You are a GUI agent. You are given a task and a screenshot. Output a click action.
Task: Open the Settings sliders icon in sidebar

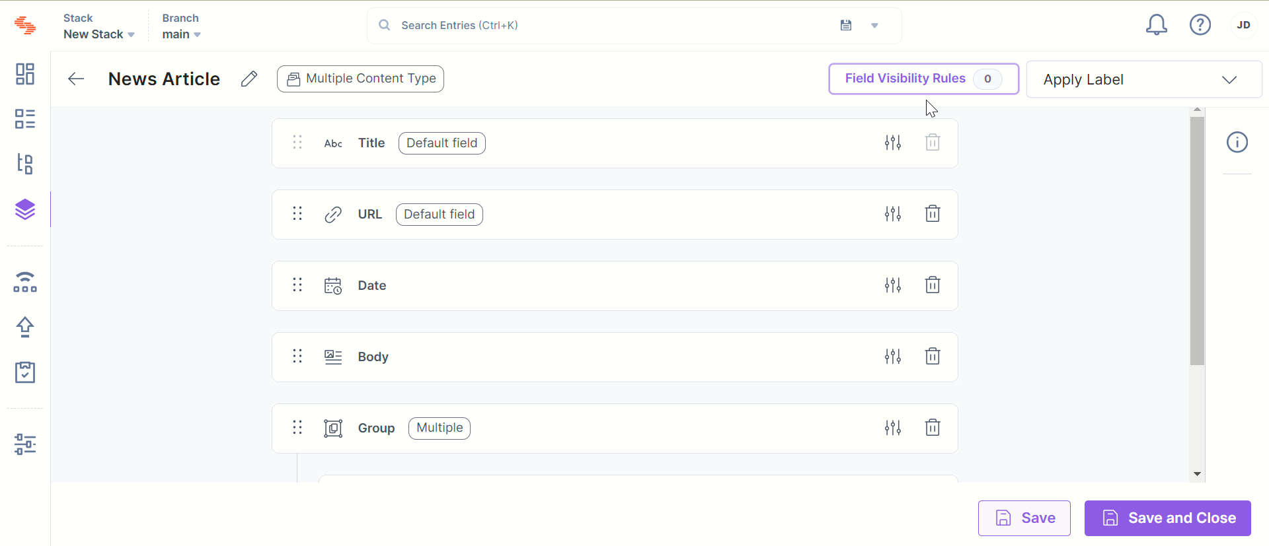(x=25, y=444)
